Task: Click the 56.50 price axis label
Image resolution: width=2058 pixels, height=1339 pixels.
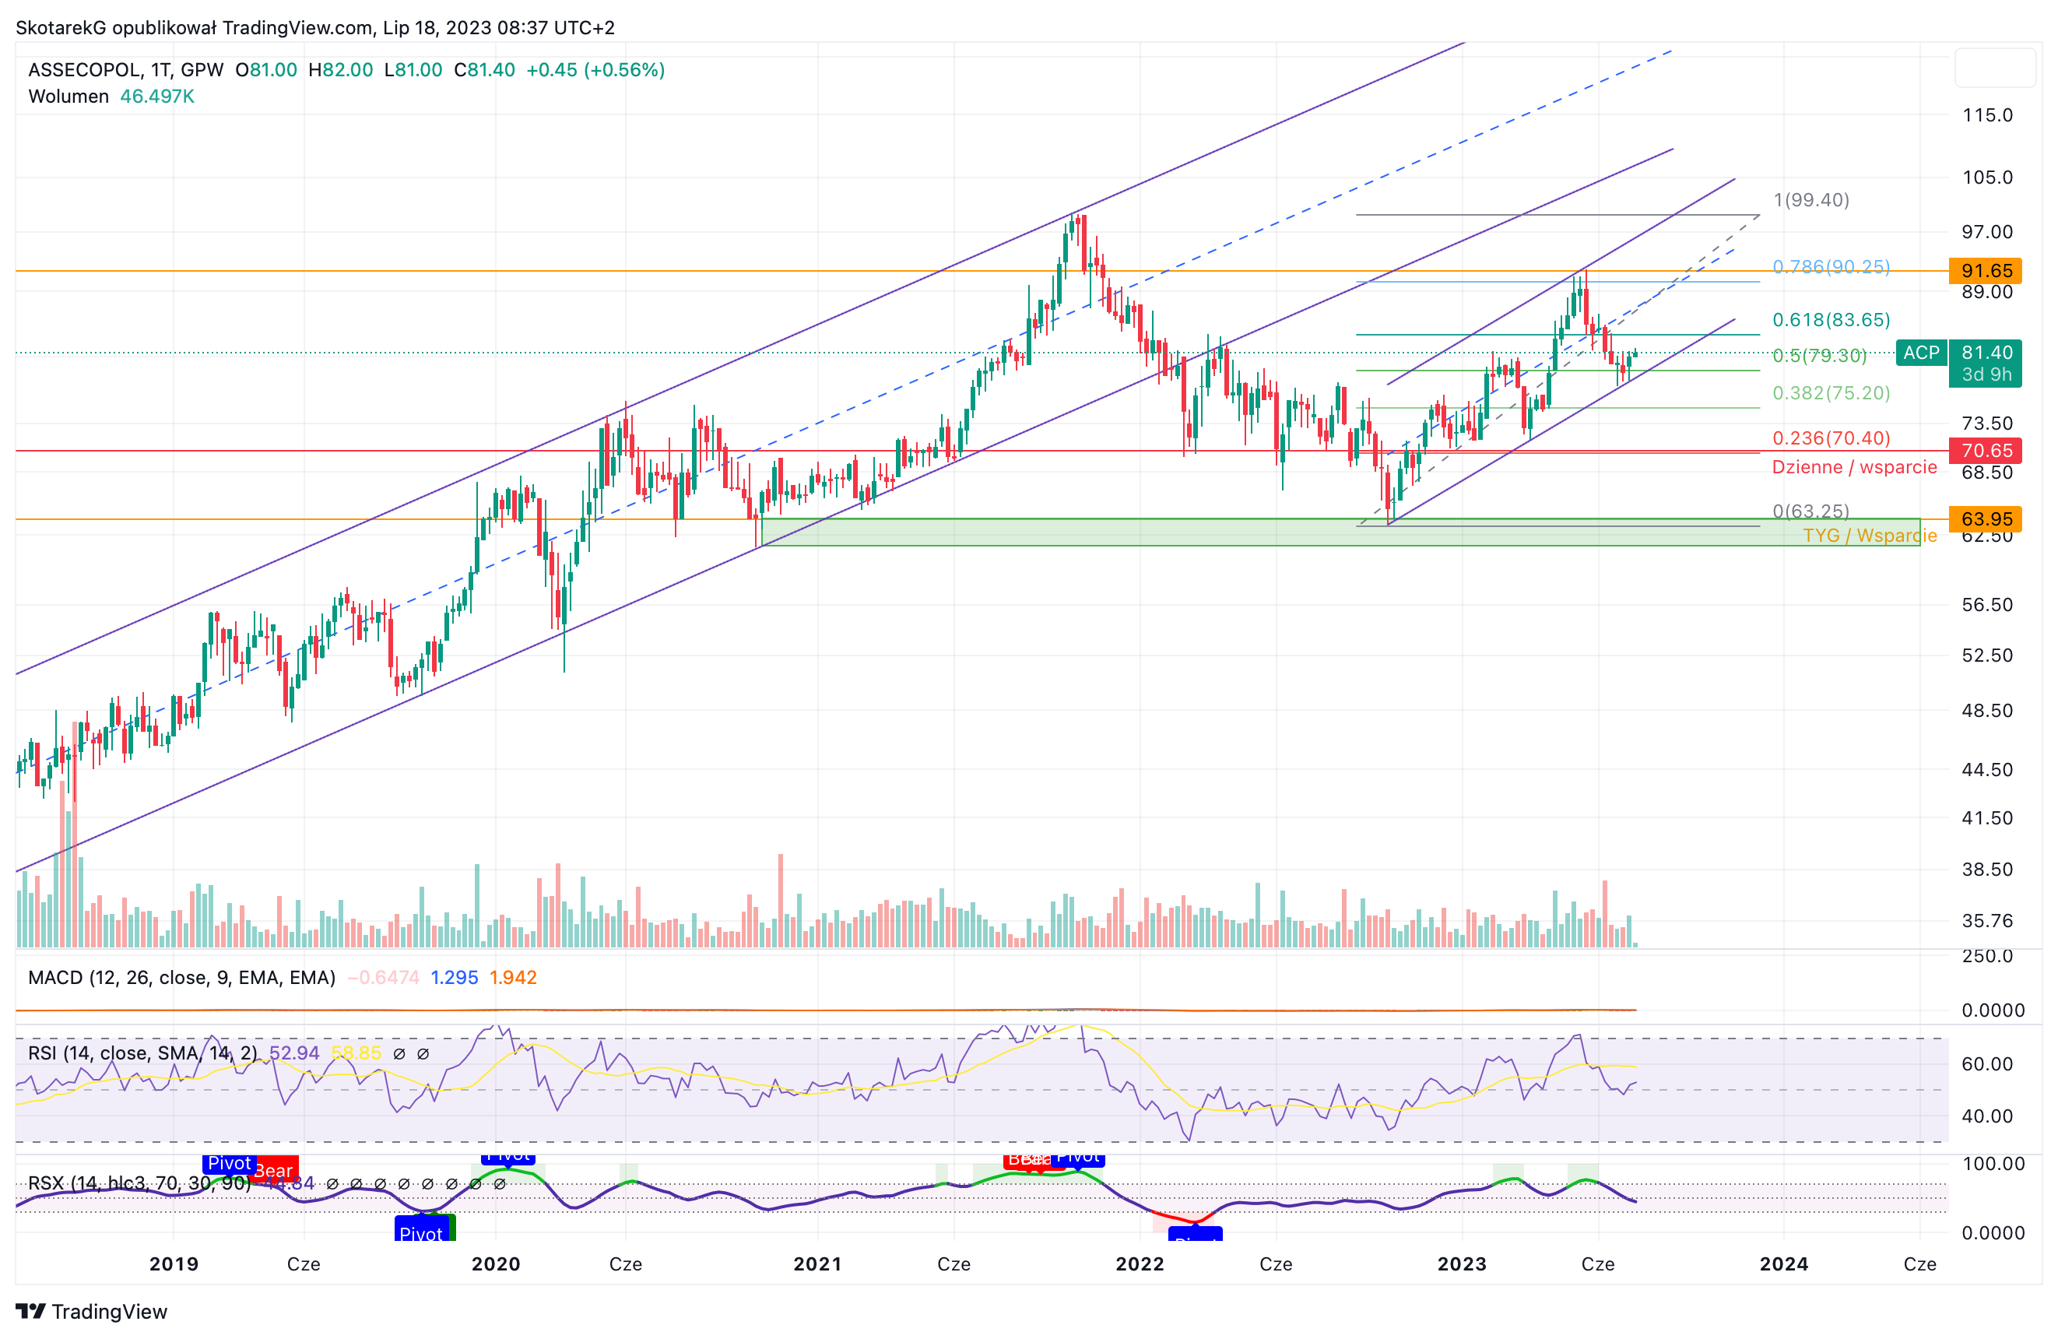Action: (x=1987, y=605)
